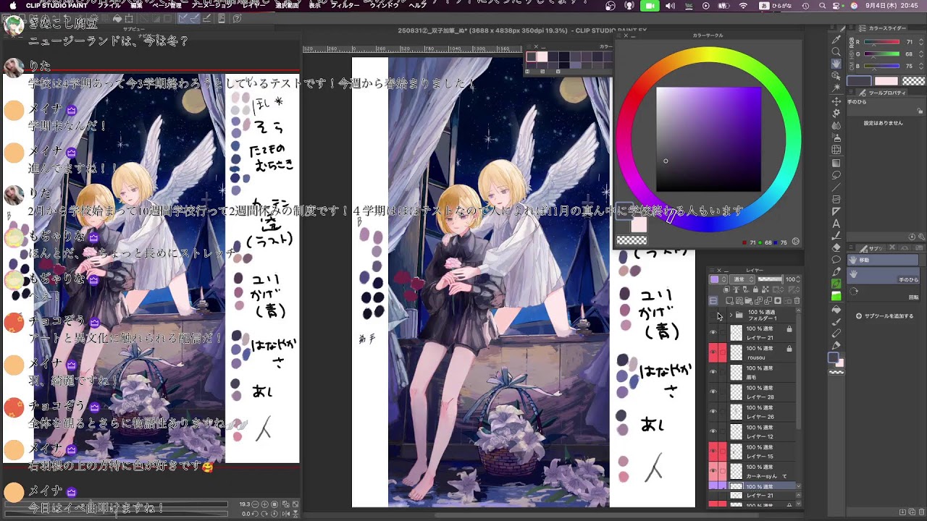
Task: Toggle visibility of レイヤー 26
Action: pyautogui.click(x=713, y=412)
